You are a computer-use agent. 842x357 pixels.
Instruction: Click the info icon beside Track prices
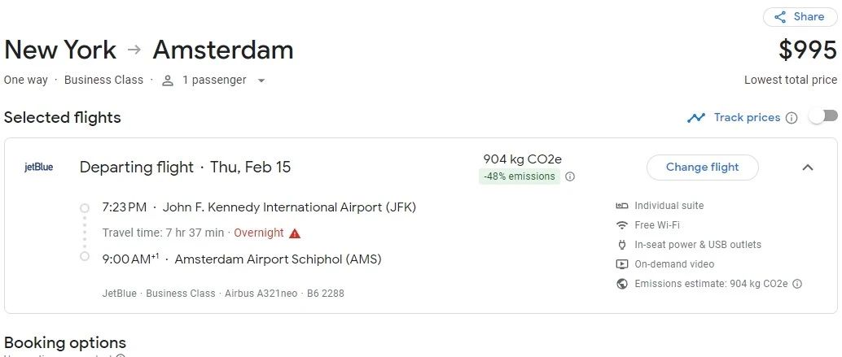pos(792,118)
